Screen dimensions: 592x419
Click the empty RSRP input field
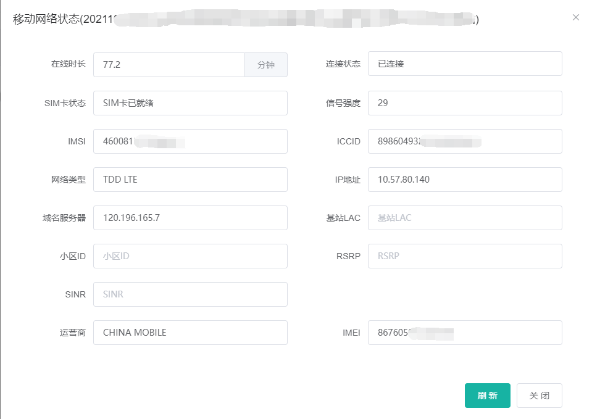click(x=464, y=256)
